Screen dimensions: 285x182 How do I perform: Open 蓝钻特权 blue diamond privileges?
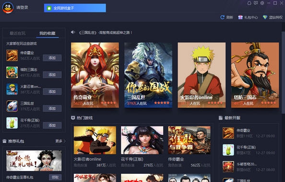(273, 17)
